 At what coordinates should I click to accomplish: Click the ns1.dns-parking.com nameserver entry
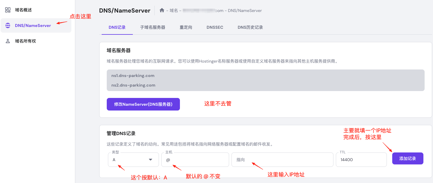133,75
